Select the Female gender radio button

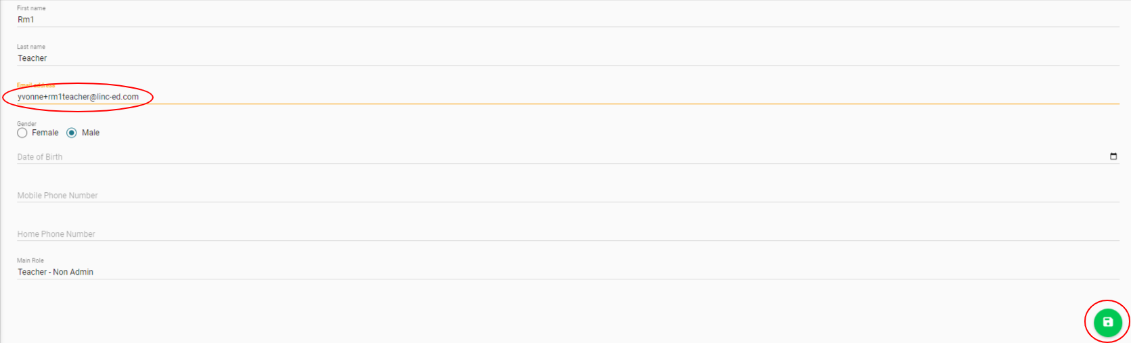(22, 133)
